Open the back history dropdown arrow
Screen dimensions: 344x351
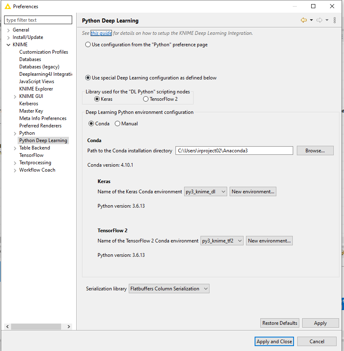click(x=311, y=20)
